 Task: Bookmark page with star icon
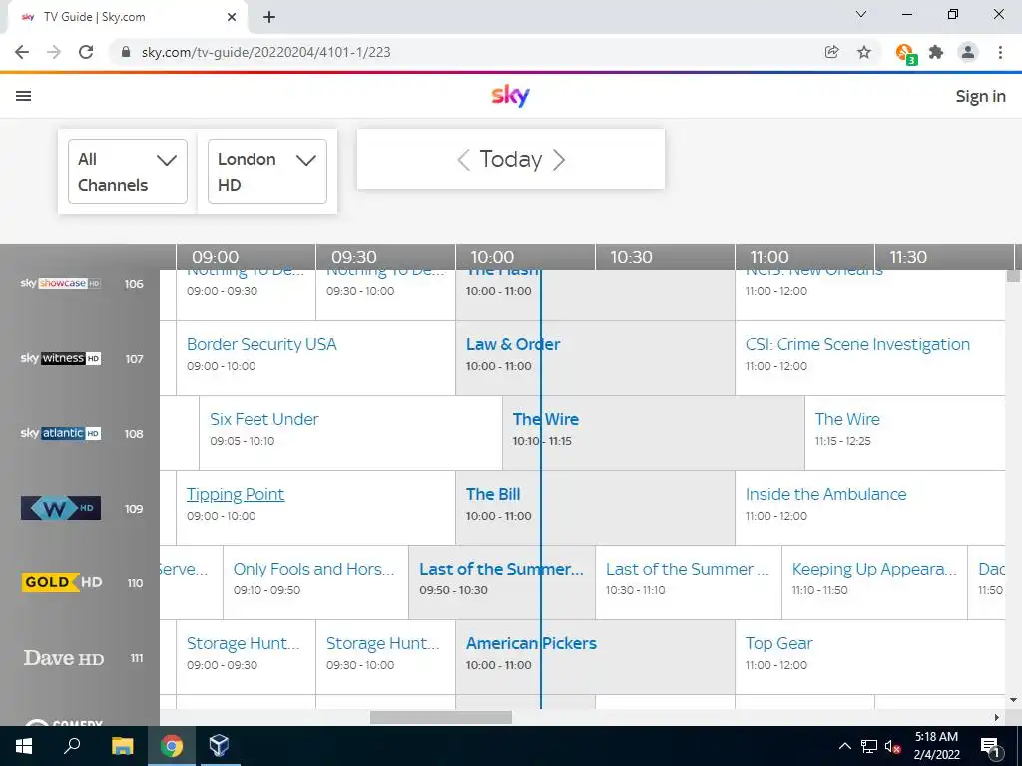pos(864,52)
